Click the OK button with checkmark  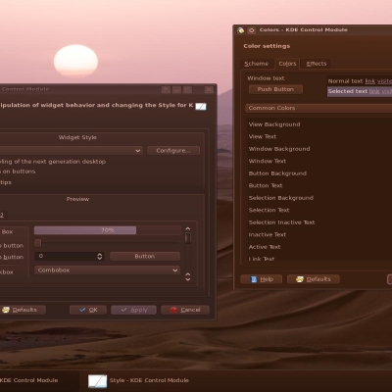click(88, 310)
